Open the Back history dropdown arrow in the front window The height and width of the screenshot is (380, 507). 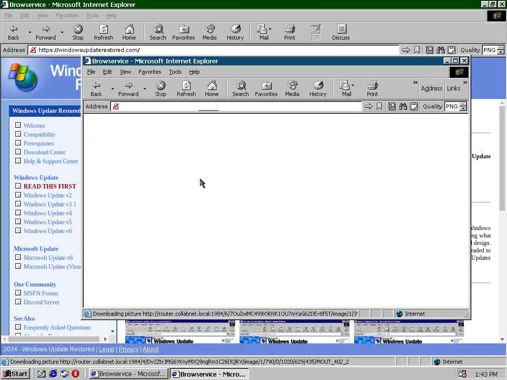pyautogui.click(x=112, y=89)
